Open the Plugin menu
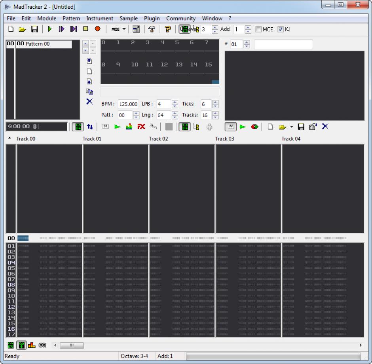Viewport: 372px width, 364px height. coord(152,18)
